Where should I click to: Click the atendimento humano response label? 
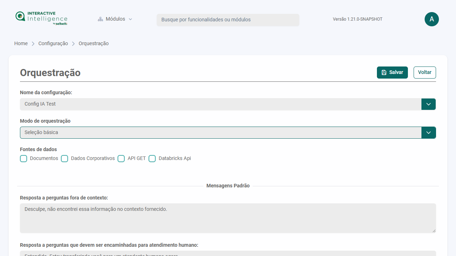click(109, 245)
